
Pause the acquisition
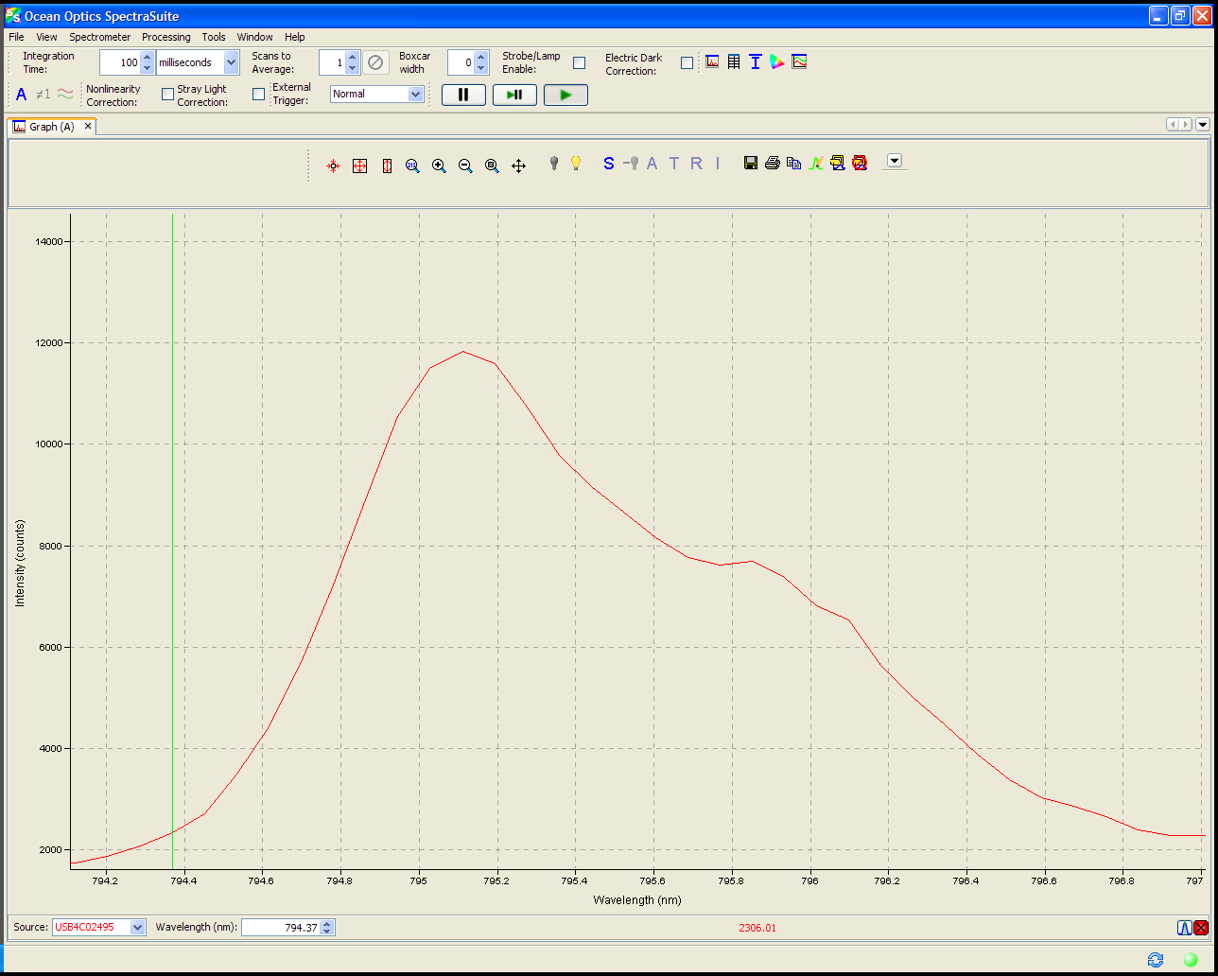[463, 95]
